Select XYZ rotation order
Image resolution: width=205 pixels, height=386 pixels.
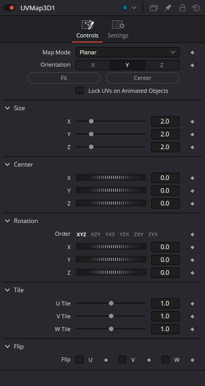(x=81, y=235)
